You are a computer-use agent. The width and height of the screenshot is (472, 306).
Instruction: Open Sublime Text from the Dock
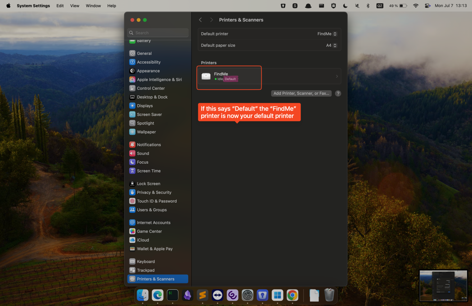point(203,295)
